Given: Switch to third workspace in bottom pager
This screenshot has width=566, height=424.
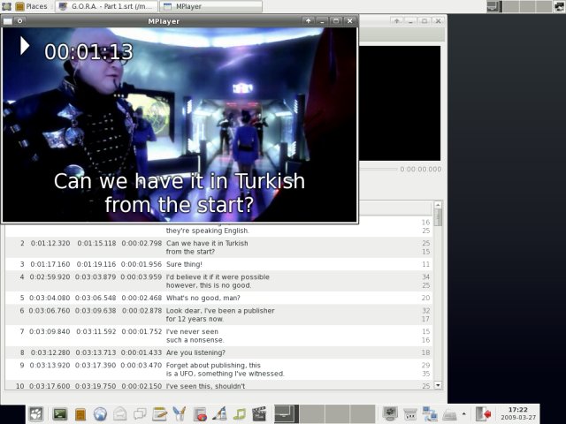Looking at the screenshot, I should point(338,413).
